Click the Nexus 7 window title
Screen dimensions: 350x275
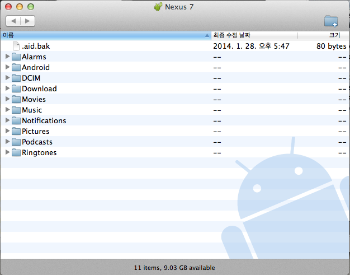[179, 7]
